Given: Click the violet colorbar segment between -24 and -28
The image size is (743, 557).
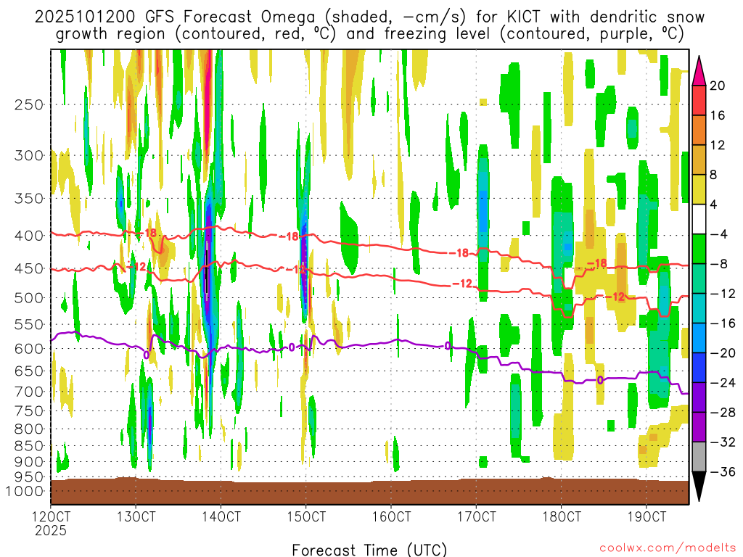Looking at the screenshot, I should (x=699, y=397).
